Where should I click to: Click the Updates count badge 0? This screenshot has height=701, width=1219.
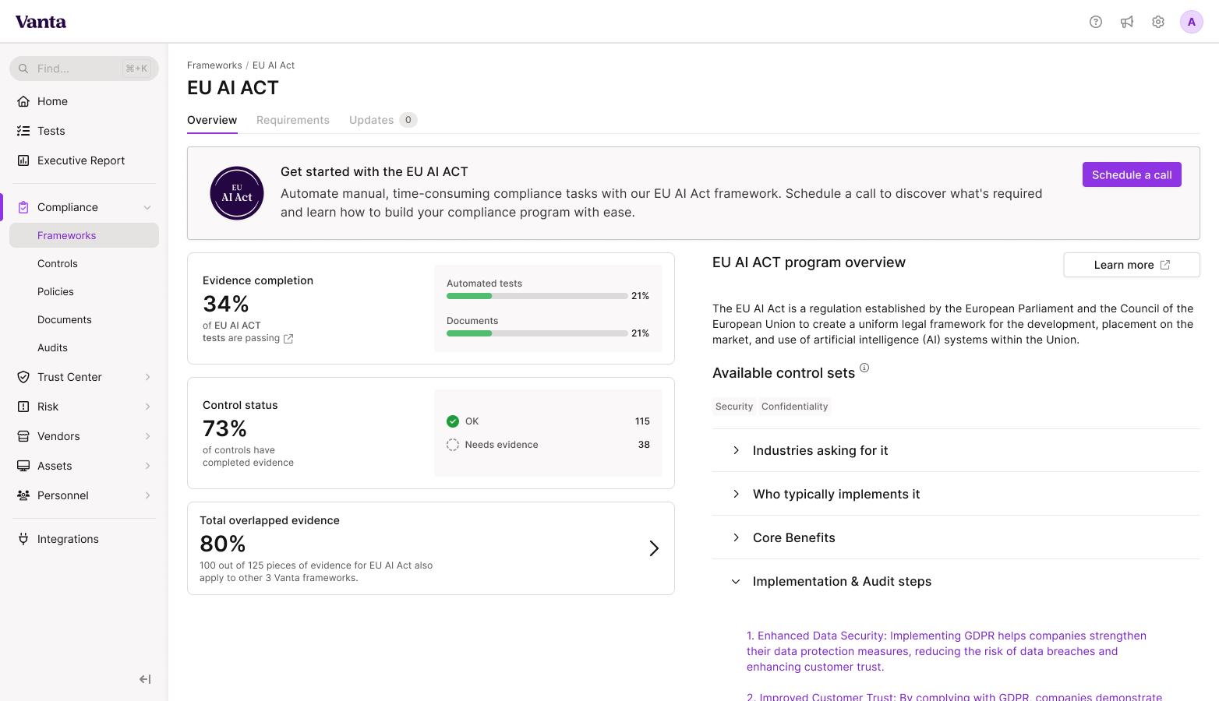tap(408, 120)
